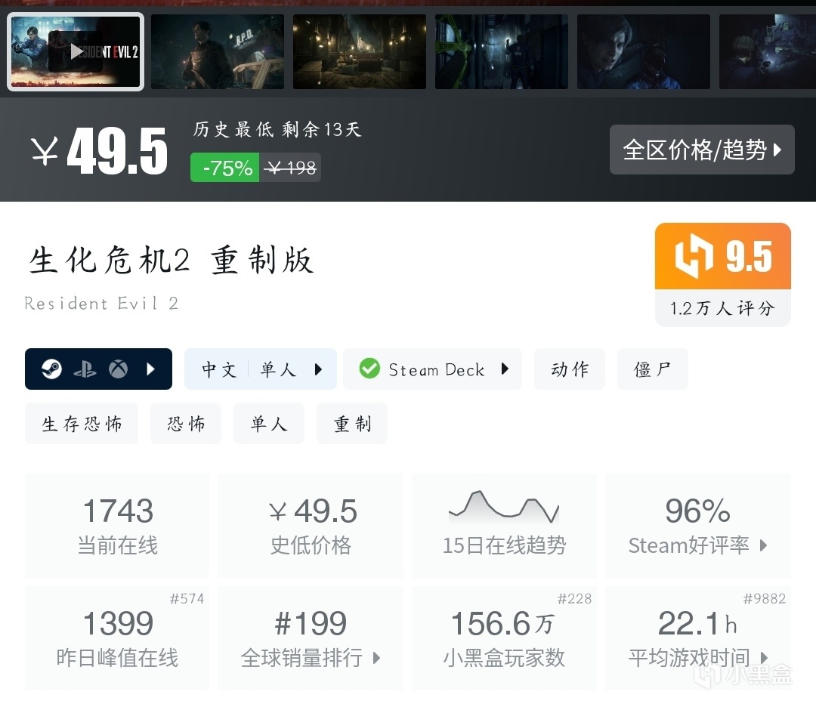Select the PlayStation platform icon
The height and width of the screenshot is (707, 816).
[x=85, y=369]
